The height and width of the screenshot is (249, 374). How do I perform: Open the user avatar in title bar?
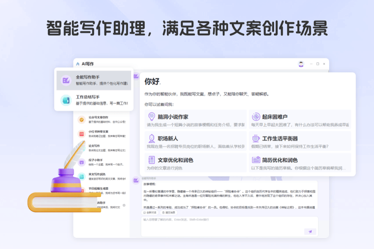[301, 64]
